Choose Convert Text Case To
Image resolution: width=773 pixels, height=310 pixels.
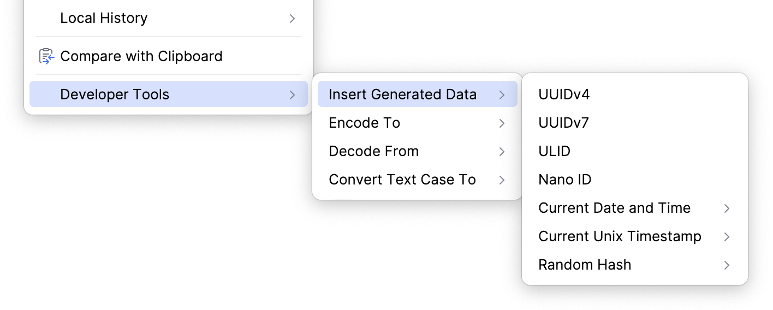[402, 180]
